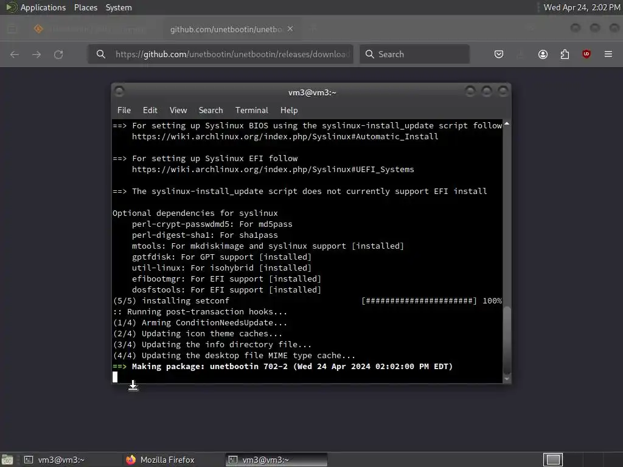Viewport: 623px width, 467px height.
Task: Click the 'perl-crypt-passwdmd5: For md5pass' line
Action: 212,224
